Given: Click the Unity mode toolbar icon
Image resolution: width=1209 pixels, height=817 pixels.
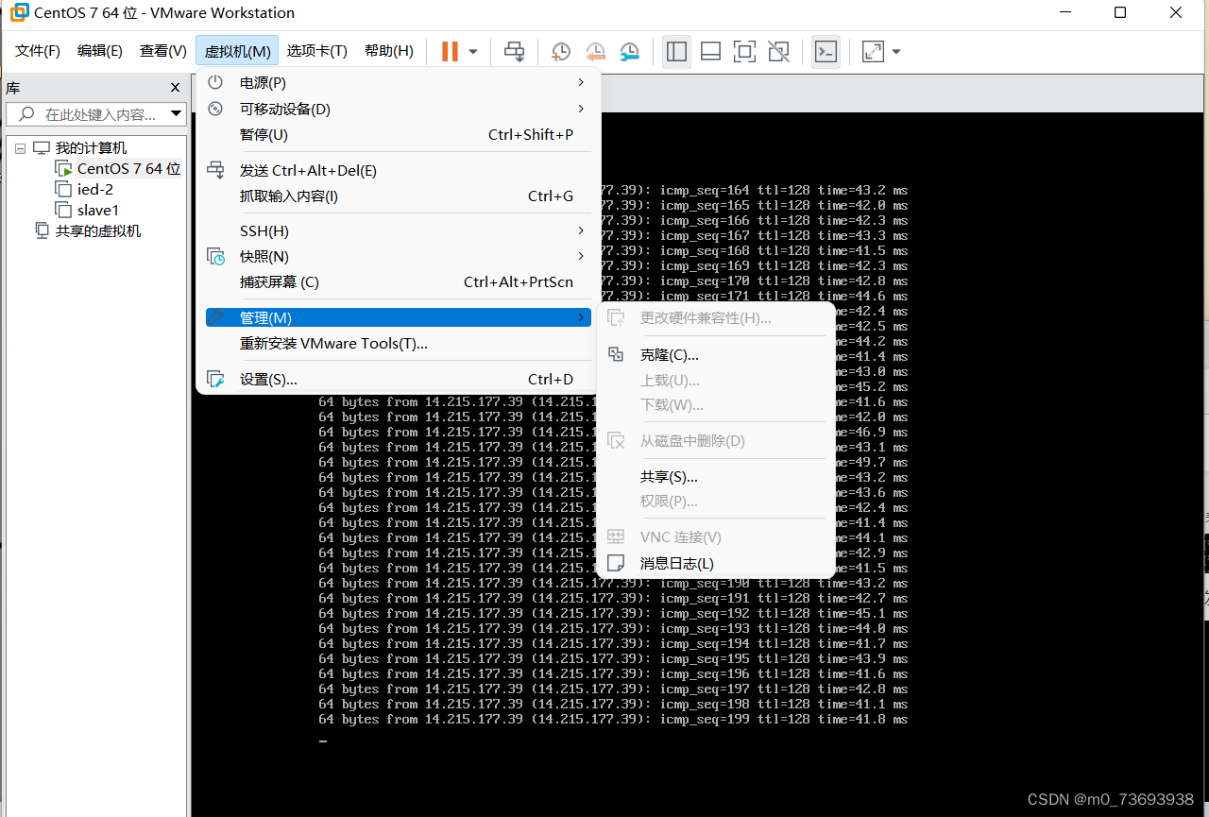Looking at the screenshot, I should click(778, 51).
